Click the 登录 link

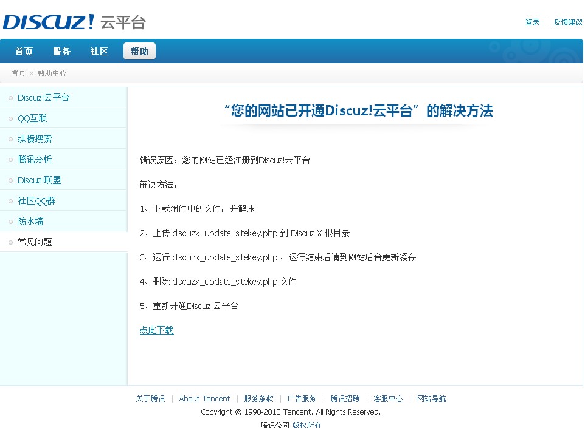click(x=532, y=22)
